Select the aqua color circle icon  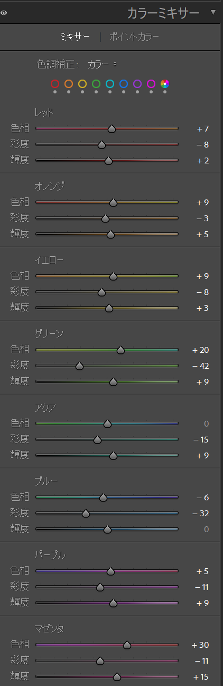tap(110, 83)
